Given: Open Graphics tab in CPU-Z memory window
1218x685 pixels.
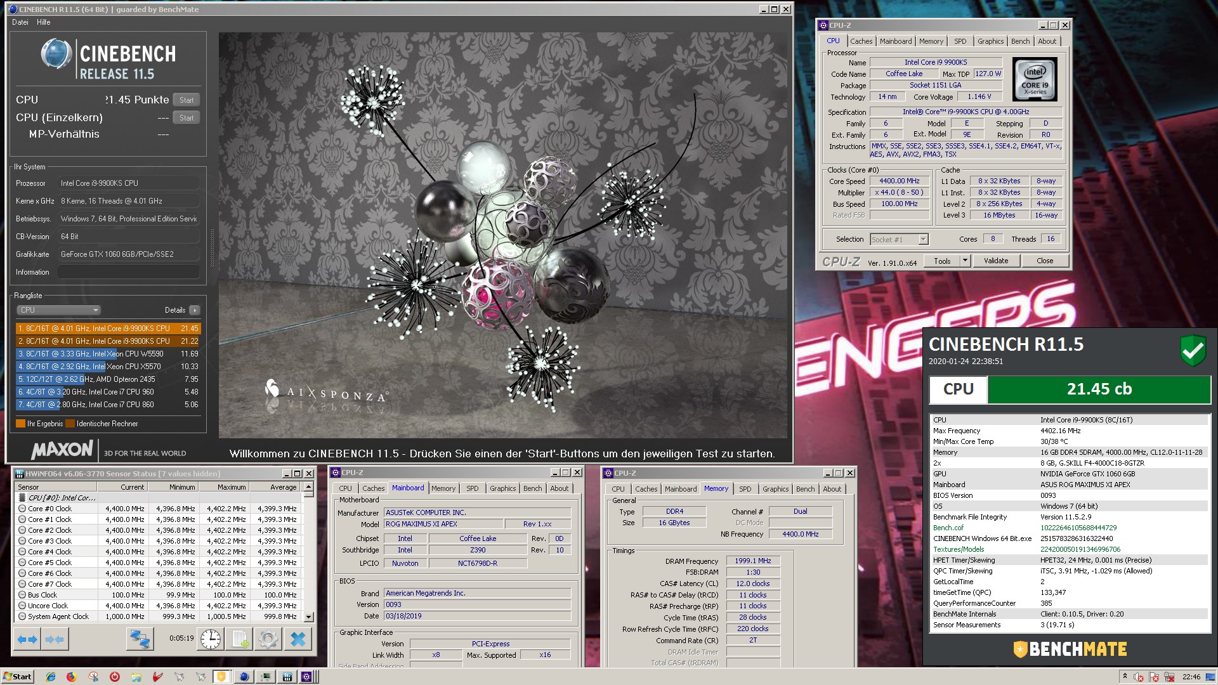Looking at the screenshot, I should tap(775, 489).
